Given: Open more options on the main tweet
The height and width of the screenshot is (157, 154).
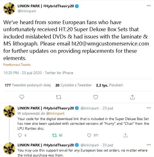Looking at the screenshot, I should click(149, 6).
